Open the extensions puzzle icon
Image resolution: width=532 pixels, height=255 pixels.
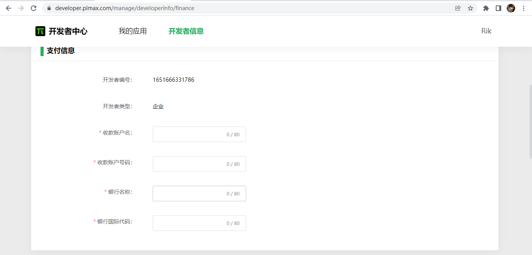(x=486, y=8)
